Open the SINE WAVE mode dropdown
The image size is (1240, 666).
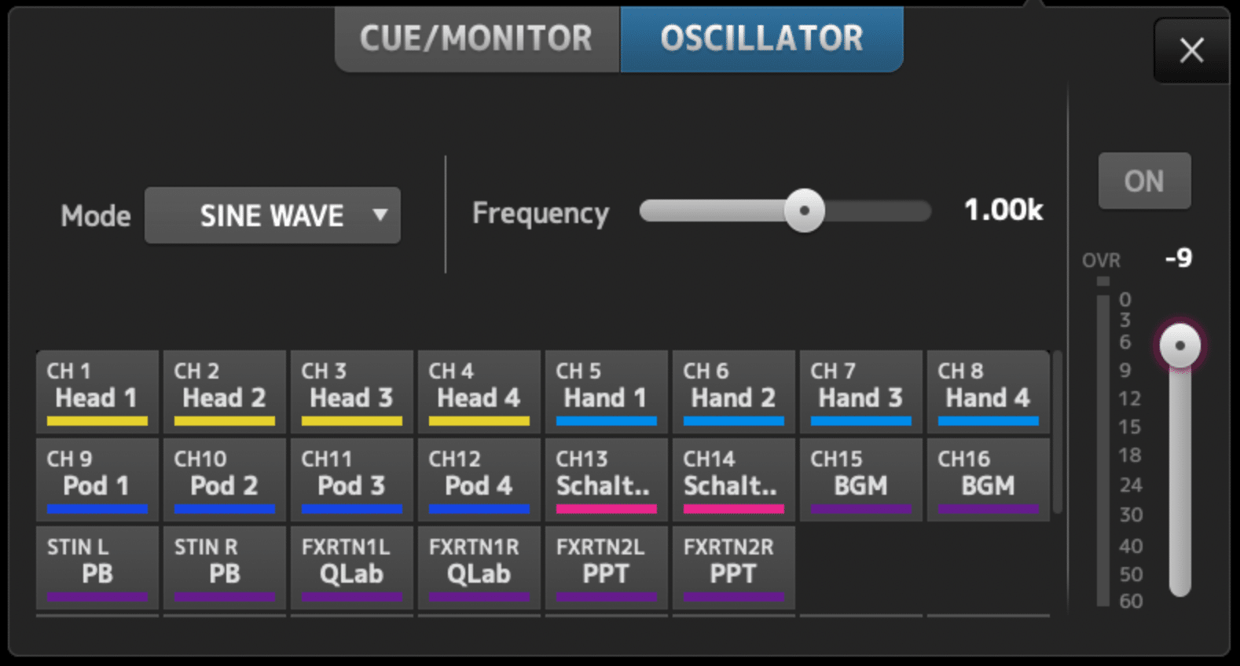click(x=272, y=215)
